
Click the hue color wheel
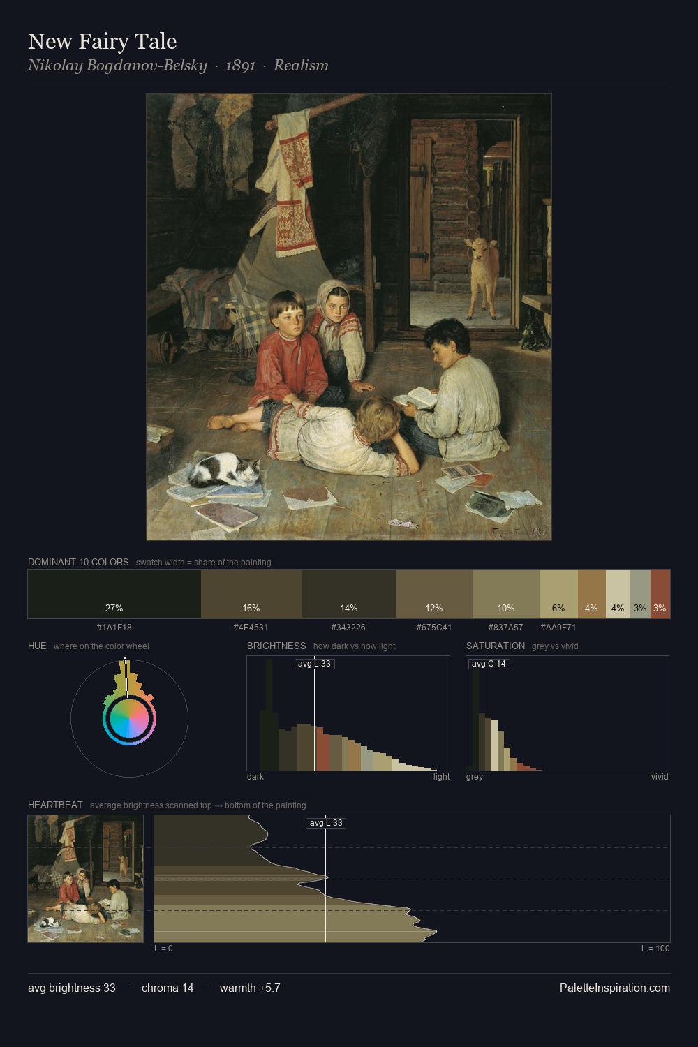click(x=129, y=718)
